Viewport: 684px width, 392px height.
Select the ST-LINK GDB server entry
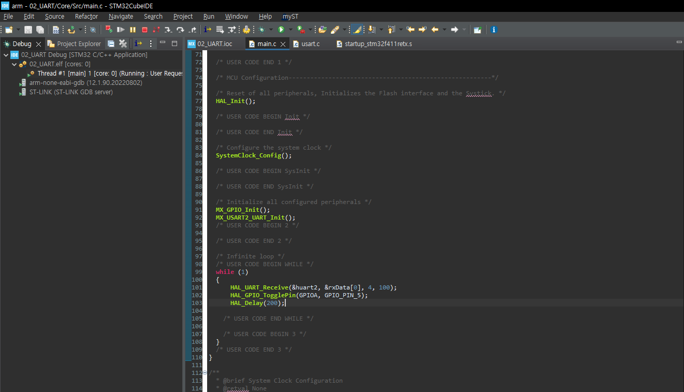71,92
